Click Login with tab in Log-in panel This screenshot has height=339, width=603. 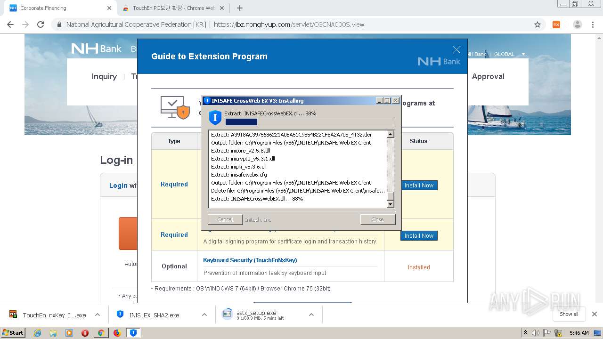point(123,186)
